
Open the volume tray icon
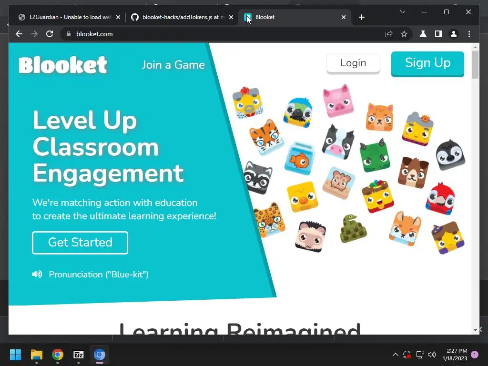pyautogui.click(x=432, y=355)
